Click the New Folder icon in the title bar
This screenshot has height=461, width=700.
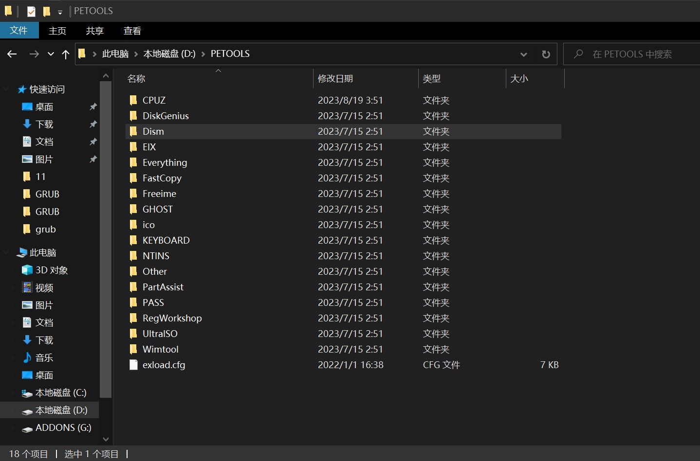coord(47,11)
